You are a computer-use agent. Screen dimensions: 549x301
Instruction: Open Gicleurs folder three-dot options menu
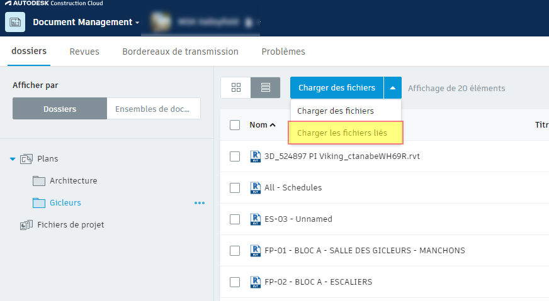[x=200, y=203]
